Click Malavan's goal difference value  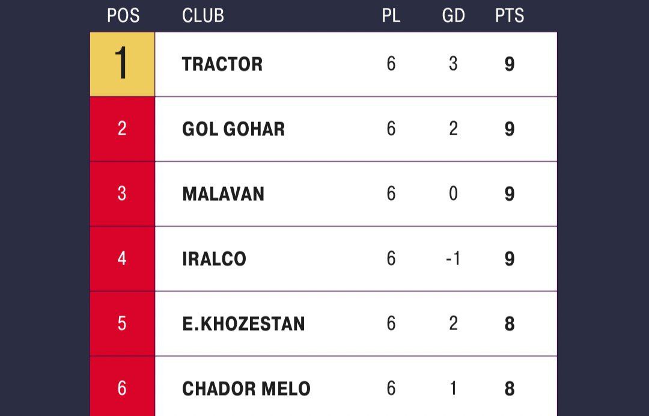[453, 194]
